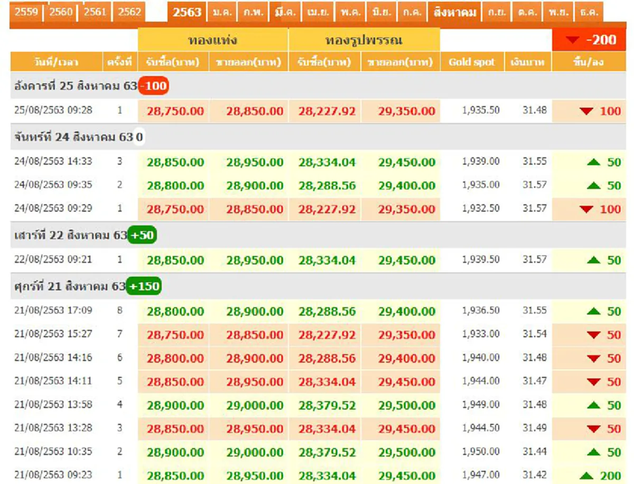The image size is (634, 484).
Task: Go to the พ.ค. month tab
Action: click(350, 12)
